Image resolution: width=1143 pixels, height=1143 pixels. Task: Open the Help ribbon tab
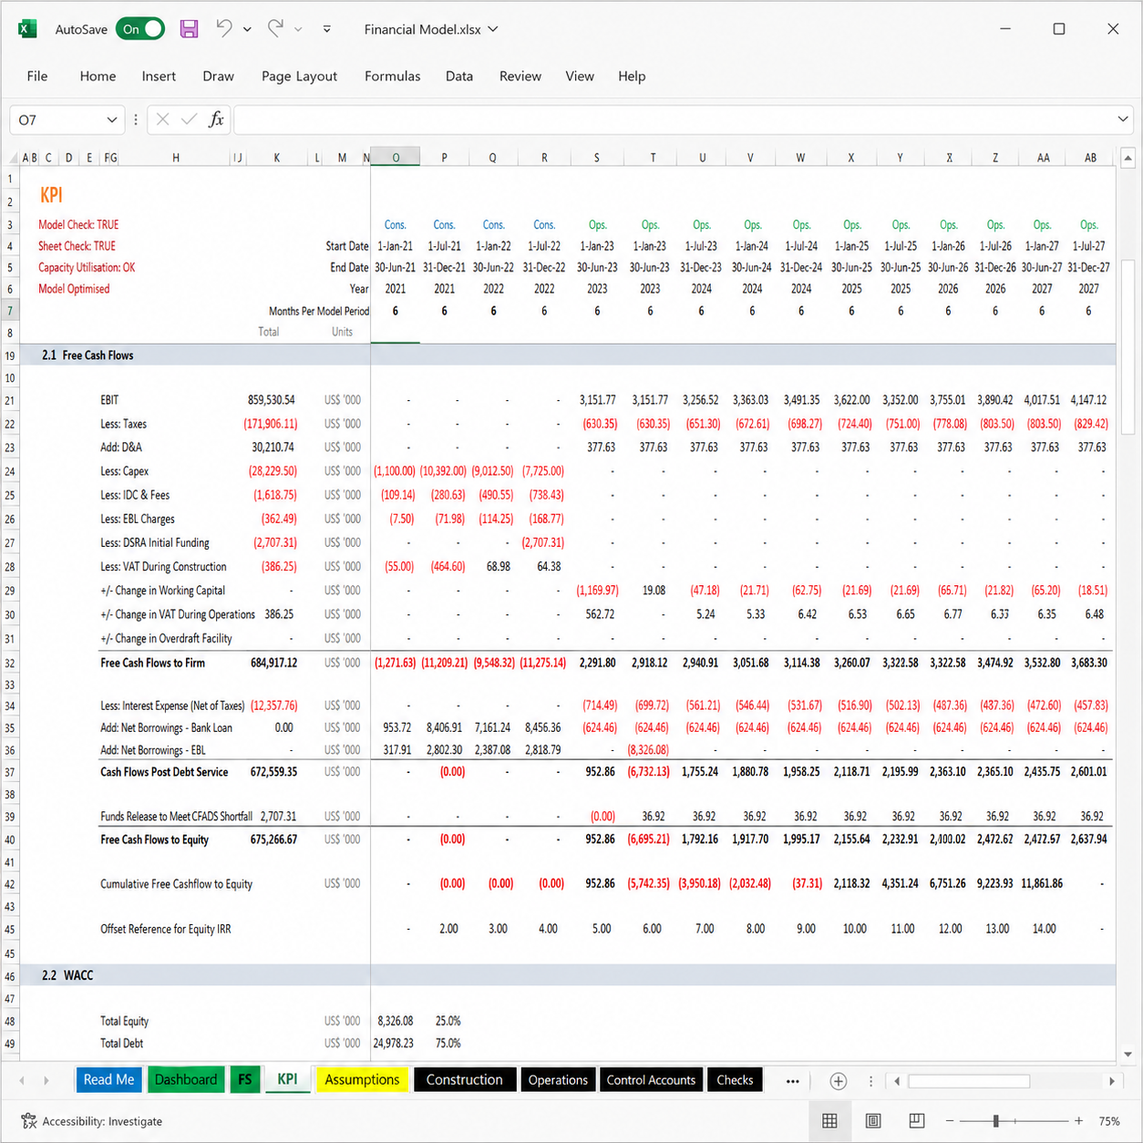point(632,76)
